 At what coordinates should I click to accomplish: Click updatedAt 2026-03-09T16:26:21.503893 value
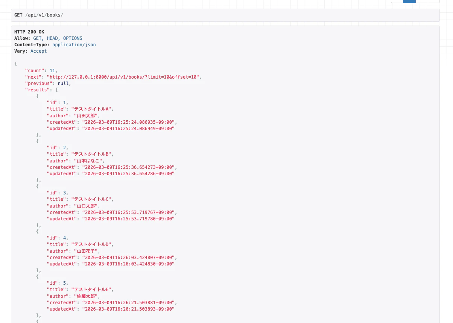pos(128,309)
